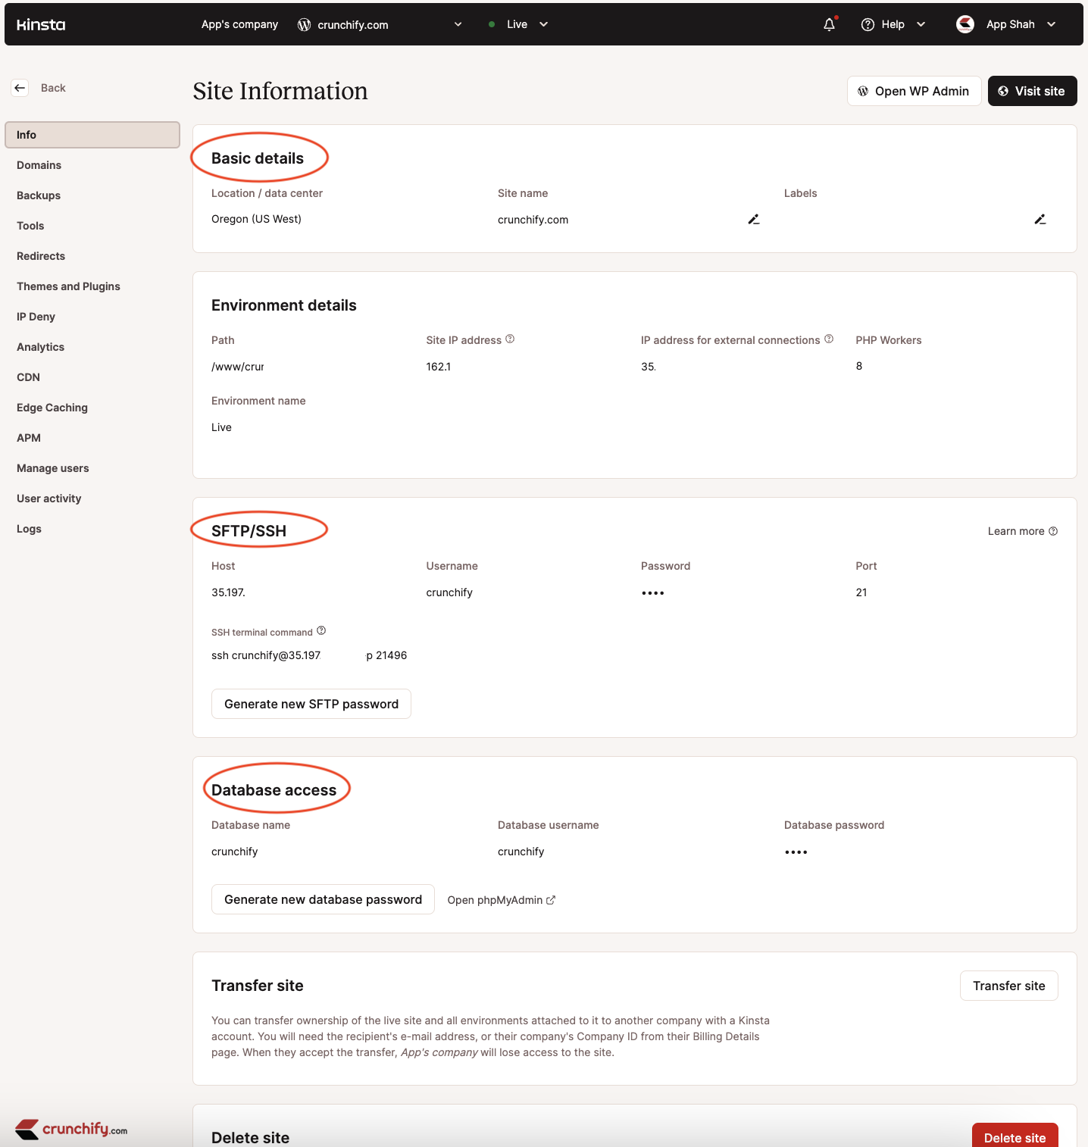The image size is (1088, 1147).
Task: Click the red Delete site button
Action: (x=1015, y=1136)
